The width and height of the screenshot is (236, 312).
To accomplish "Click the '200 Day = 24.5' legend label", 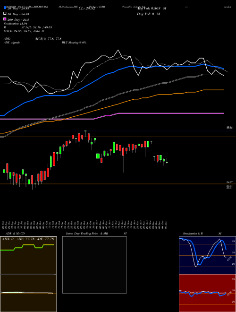I will point(18,20).
